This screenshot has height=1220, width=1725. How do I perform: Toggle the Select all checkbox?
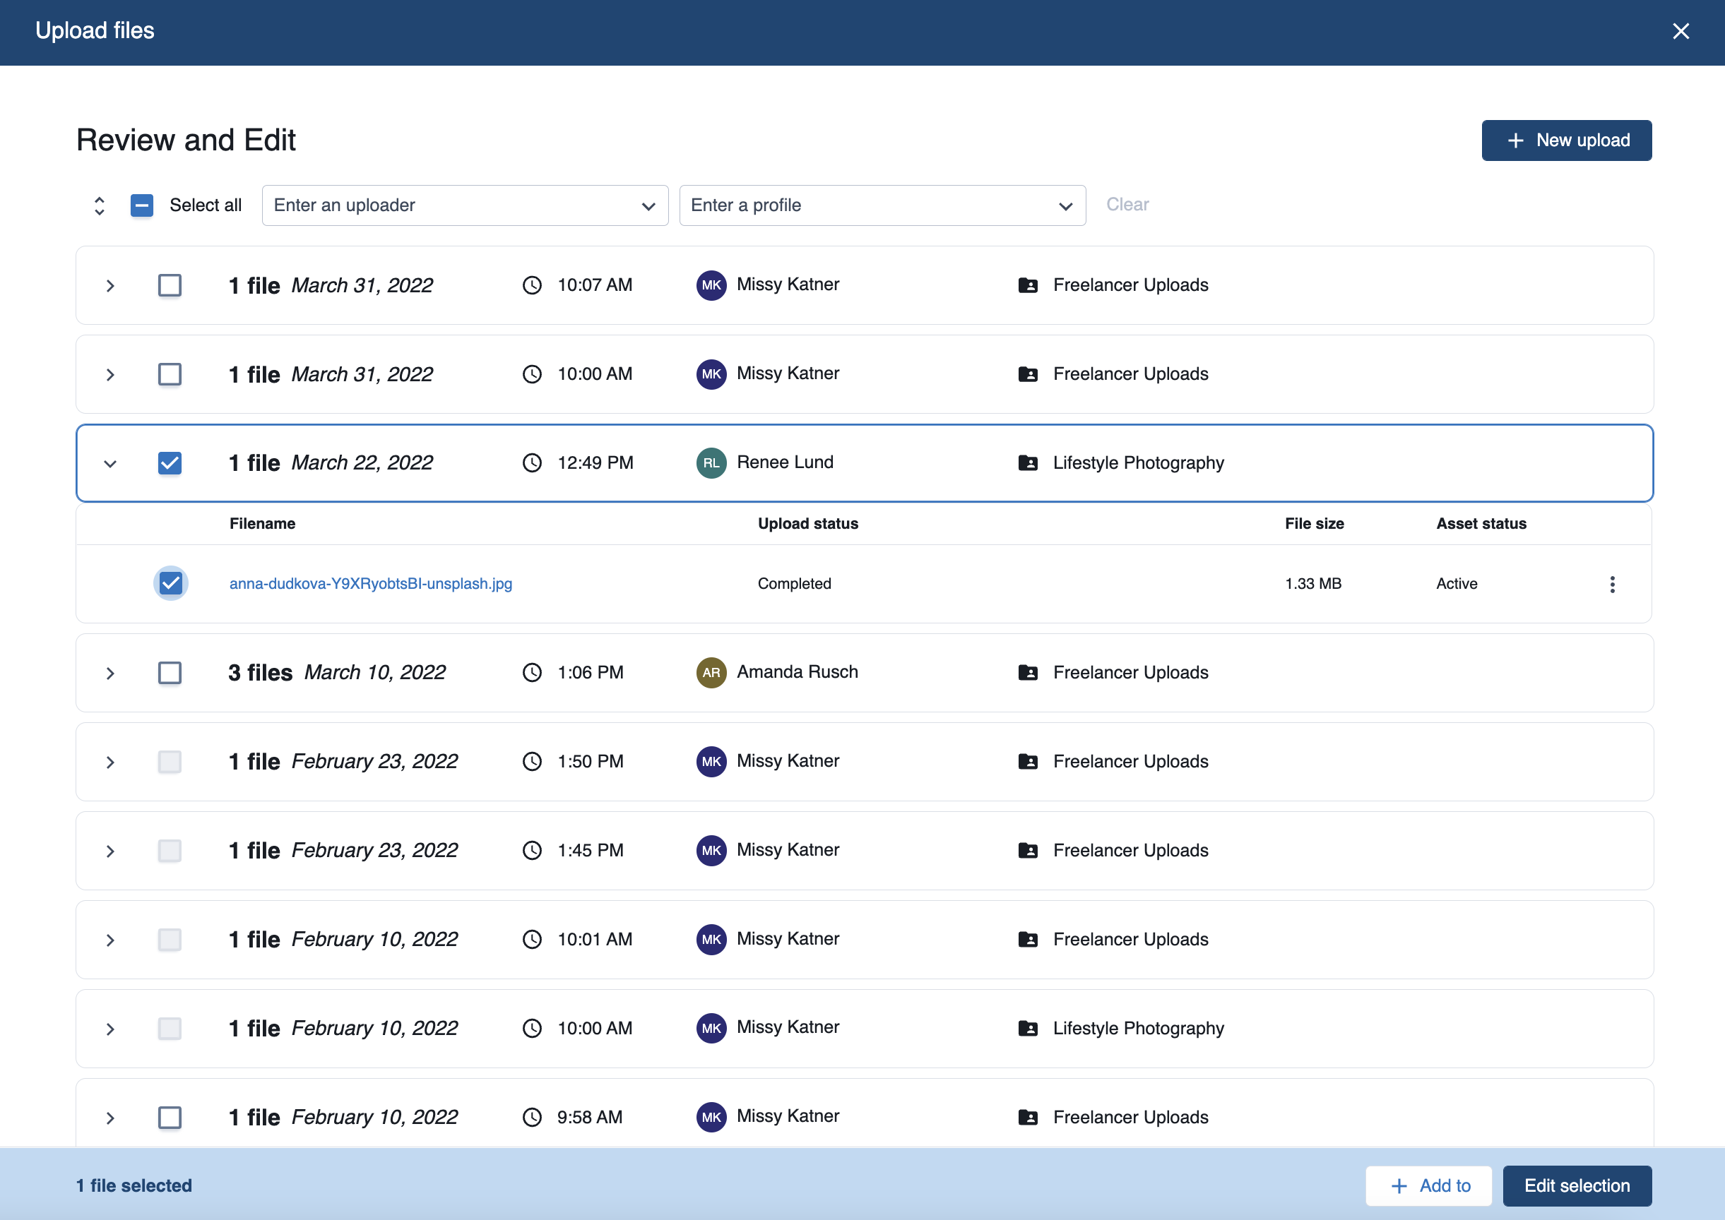coord(142,205)
